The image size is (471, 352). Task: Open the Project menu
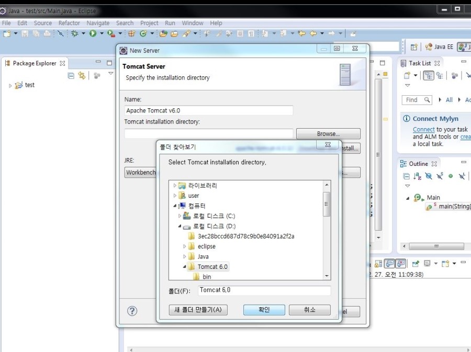pos(149,23)
